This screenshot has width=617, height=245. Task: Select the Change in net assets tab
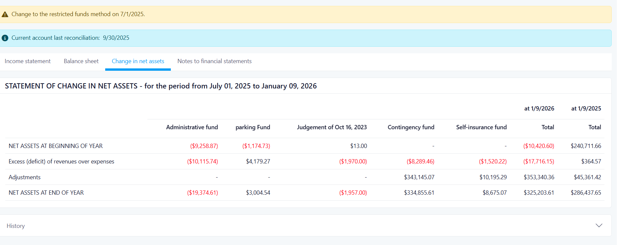[138, 61]
